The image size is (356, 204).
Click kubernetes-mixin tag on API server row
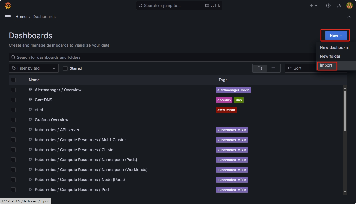tap(232, 130)
